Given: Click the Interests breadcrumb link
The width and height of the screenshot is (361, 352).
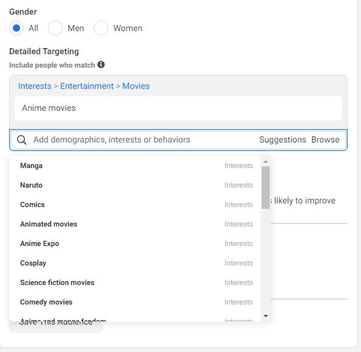Looking at the screenshot, I should pyautogui.click(x=35, y=86).
